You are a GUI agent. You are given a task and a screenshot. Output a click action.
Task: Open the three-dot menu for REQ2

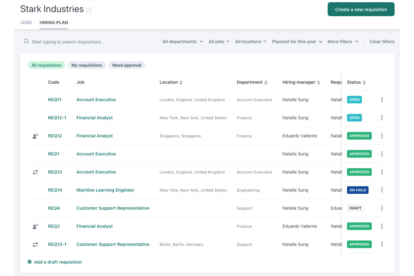(382, 226)
